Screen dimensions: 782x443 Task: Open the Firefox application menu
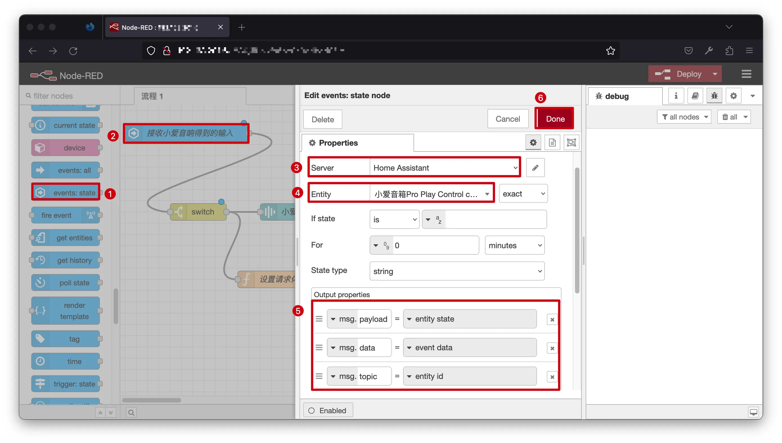[x=749, y=51]
